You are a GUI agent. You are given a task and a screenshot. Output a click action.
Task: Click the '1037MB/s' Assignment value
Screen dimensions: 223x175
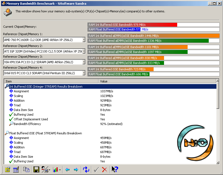pyautogui.click(x=107, y=91)
